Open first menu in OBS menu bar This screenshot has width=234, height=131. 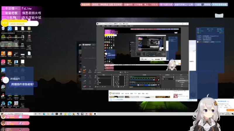(x=99, y=26)
